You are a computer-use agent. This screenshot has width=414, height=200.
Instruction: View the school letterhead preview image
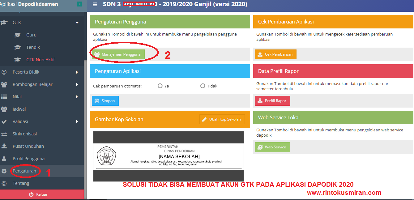click(169, 156)
